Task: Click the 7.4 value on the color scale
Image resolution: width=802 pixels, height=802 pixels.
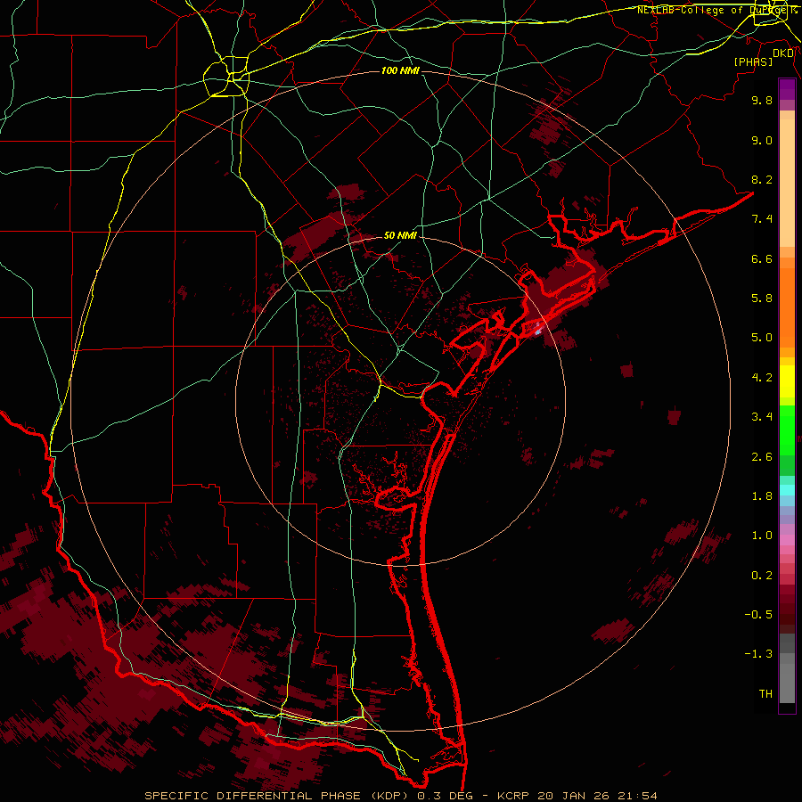Action: coord(762,219)
